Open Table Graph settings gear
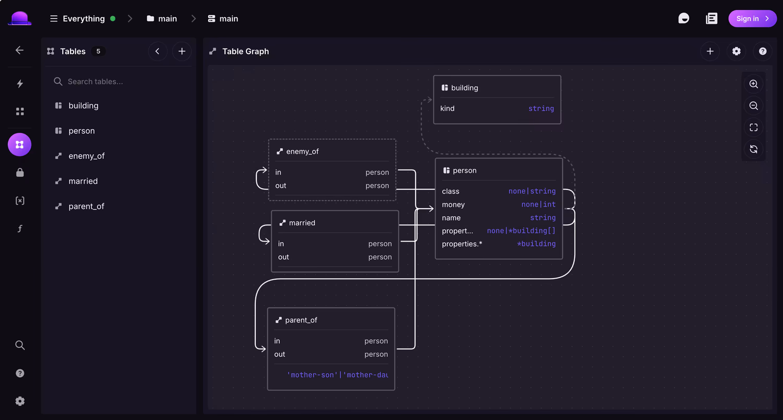 pyautogui.click(x=737, y=51)
